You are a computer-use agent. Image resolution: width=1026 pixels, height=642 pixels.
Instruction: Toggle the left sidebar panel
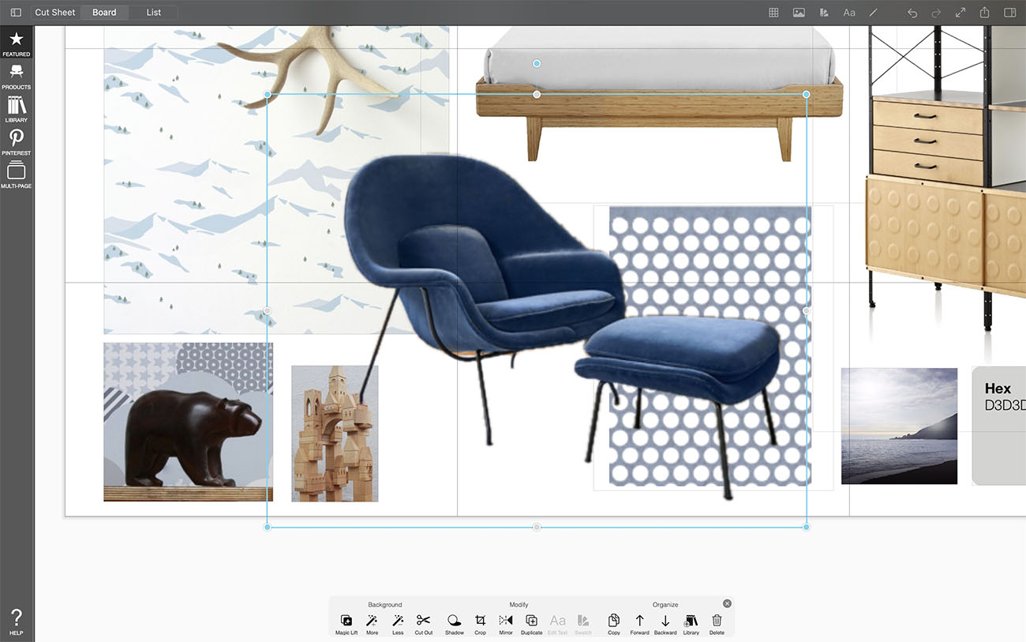(x=16, y=13)
